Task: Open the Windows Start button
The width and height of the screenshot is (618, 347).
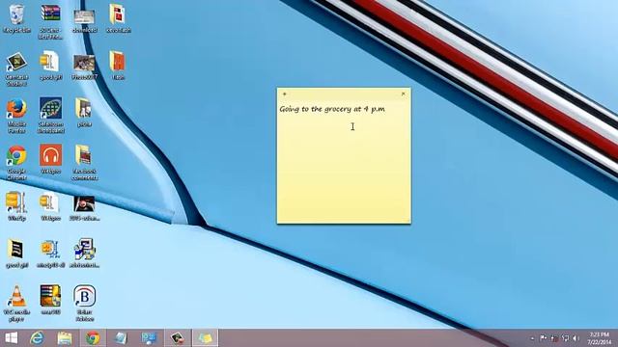Action: pyautogui.click(x=11, y=338)
